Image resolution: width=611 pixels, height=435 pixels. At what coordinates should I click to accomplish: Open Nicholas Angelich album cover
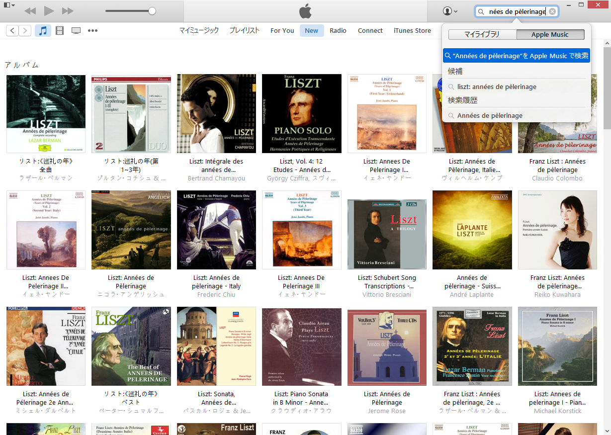click(131, 230)
